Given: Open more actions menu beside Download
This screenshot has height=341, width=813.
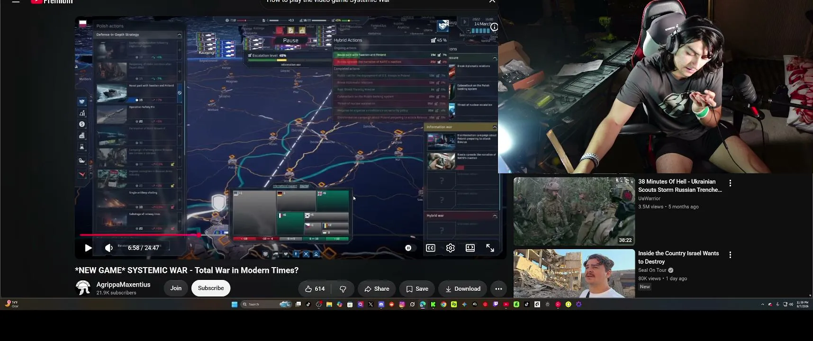Looking at the screenshot, I should [x=498, y=288].
